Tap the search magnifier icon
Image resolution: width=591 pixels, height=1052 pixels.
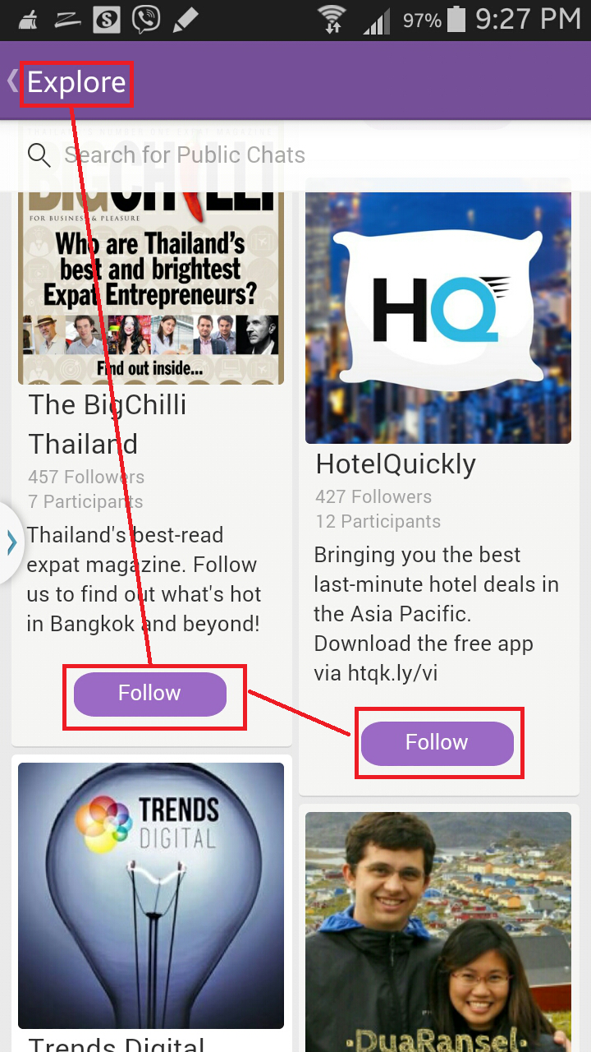39,155
